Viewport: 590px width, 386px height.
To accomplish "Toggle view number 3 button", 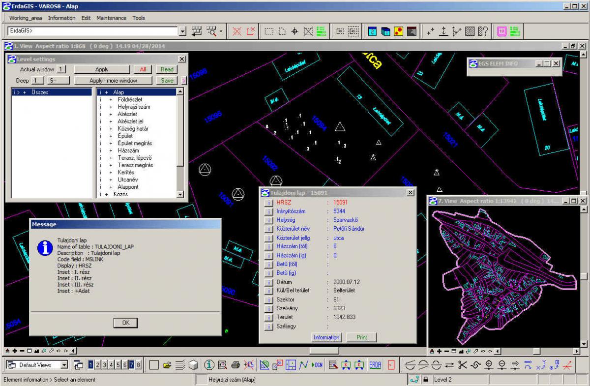I will [105, 365].
